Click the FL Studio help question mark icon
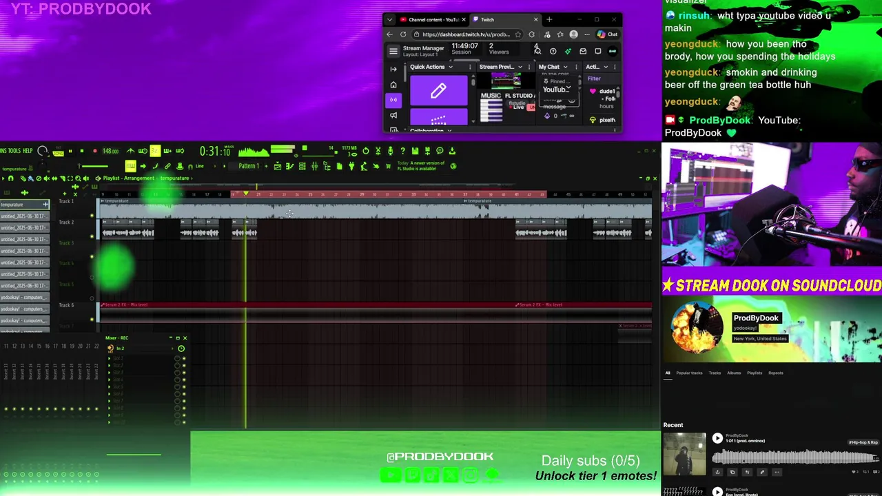Image resolution: width=882 pixels, height=496 pixels. point(403,151)
